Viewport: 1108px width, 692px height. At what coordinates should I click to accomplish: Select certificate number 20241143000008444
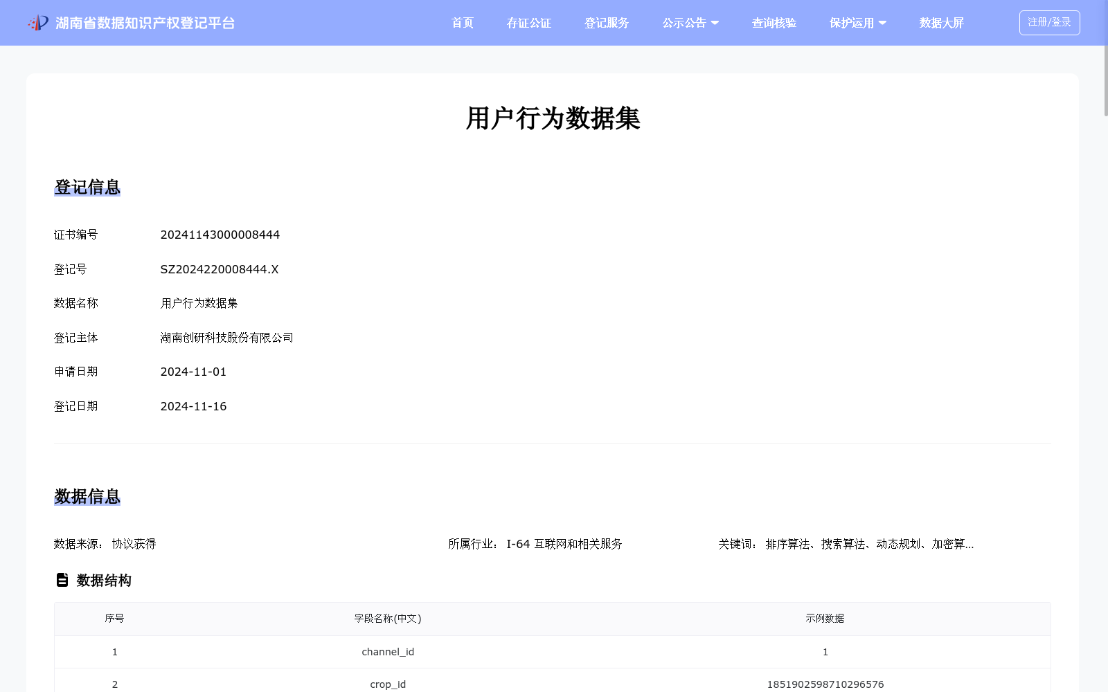(x=220, y=235)
